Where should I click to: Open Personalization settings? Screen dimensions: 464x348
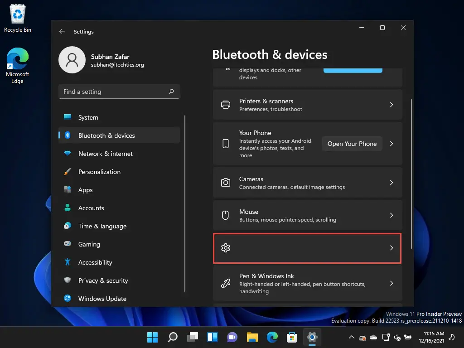(119, 172)
